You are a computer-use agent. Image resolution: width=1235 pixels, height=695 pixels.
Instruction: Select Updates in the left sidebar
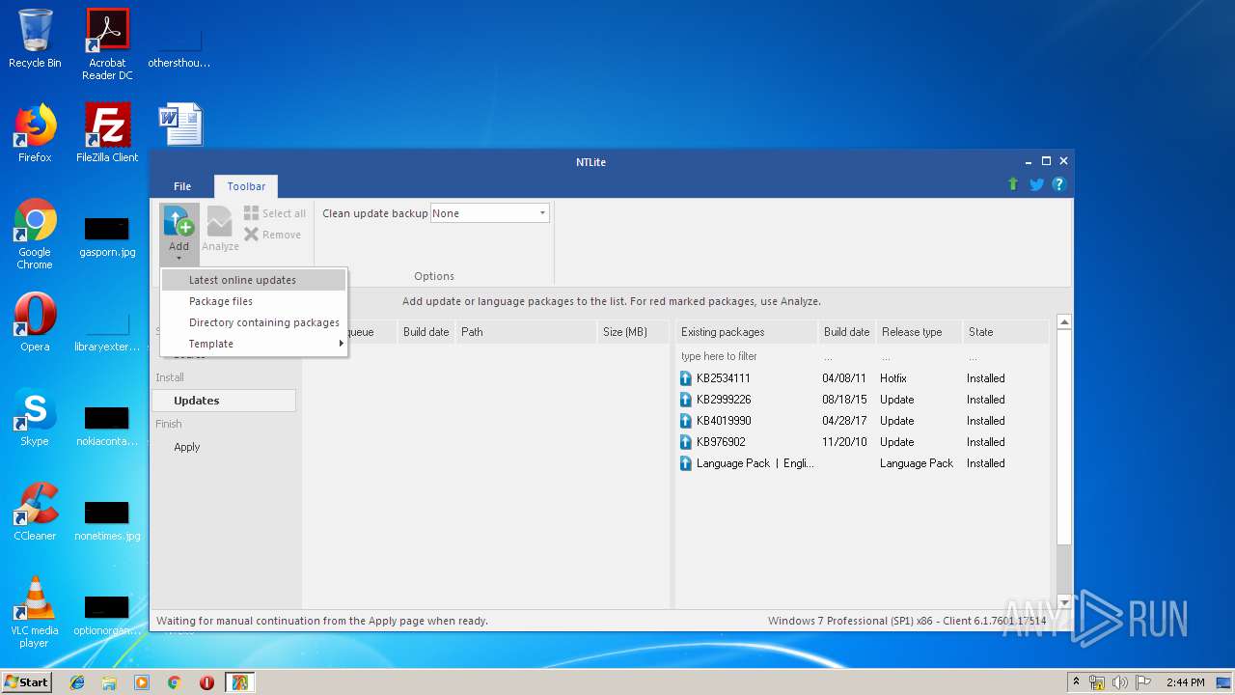coord(225,401)
